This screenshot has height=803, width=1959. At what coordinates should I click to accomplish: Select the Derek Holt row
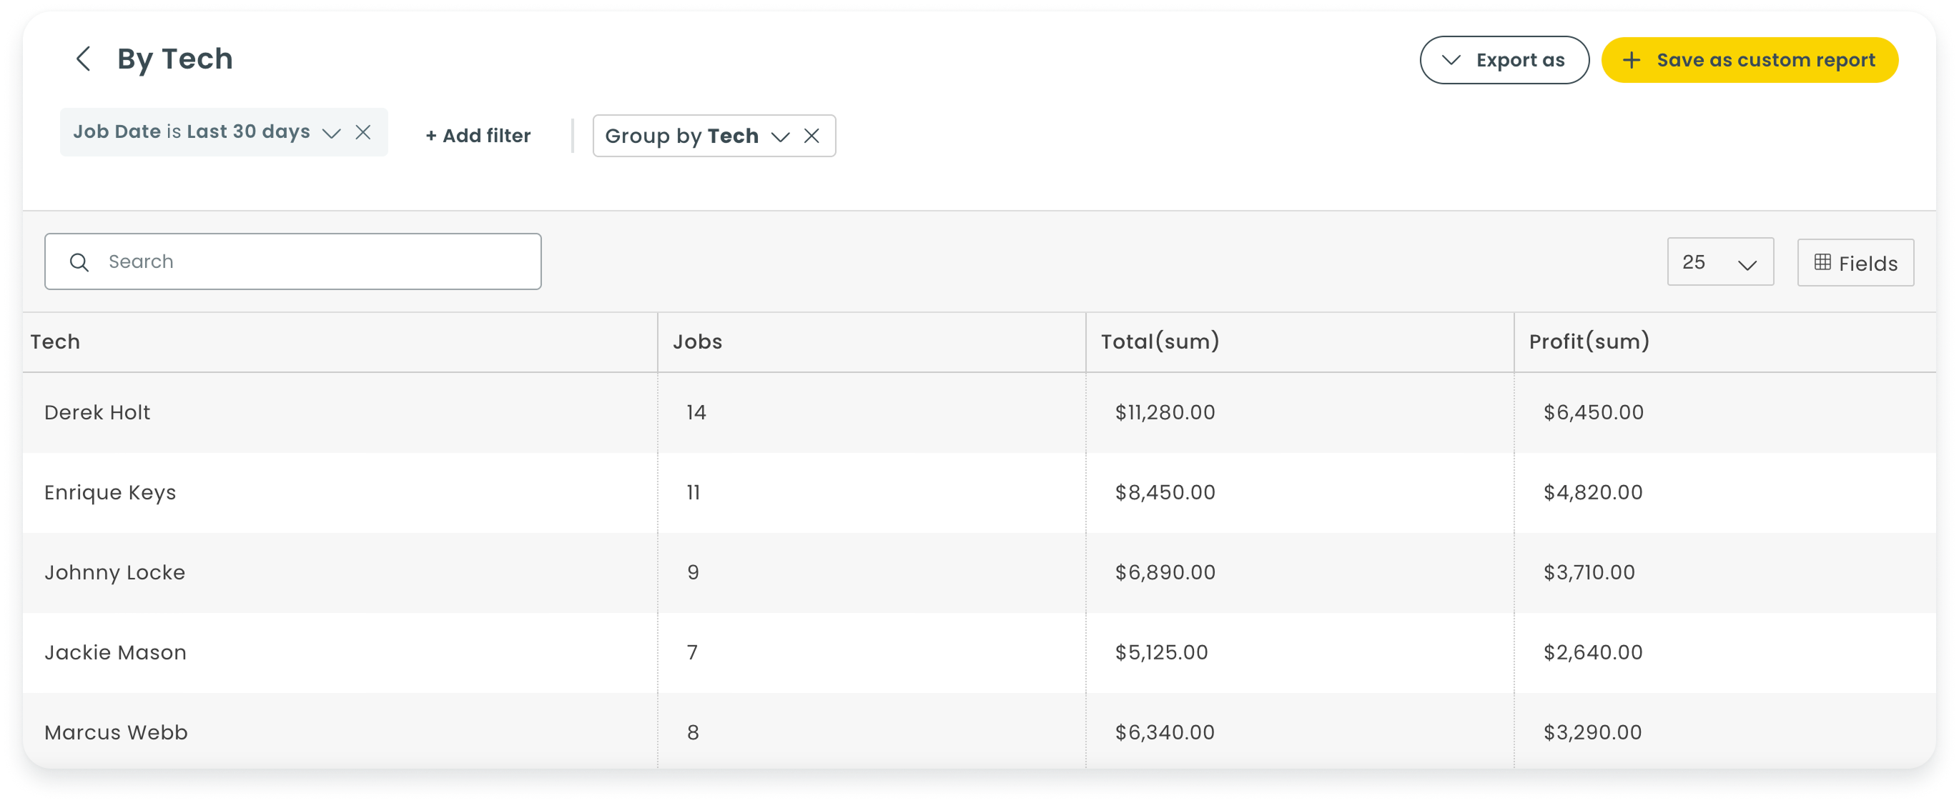coord(979,412)
